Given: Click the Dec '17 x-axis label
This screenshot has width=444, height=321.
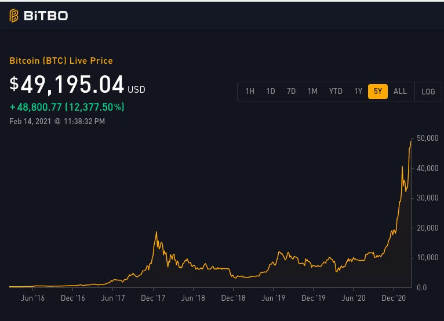Looking at the screenshot, I should point(153,298).
